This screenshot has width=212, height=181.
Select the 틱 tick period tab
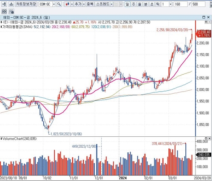point(158,4)
